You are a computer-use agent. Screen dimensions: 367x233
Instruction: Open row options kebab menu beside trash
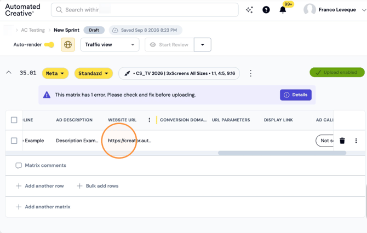tap(356, 141)
